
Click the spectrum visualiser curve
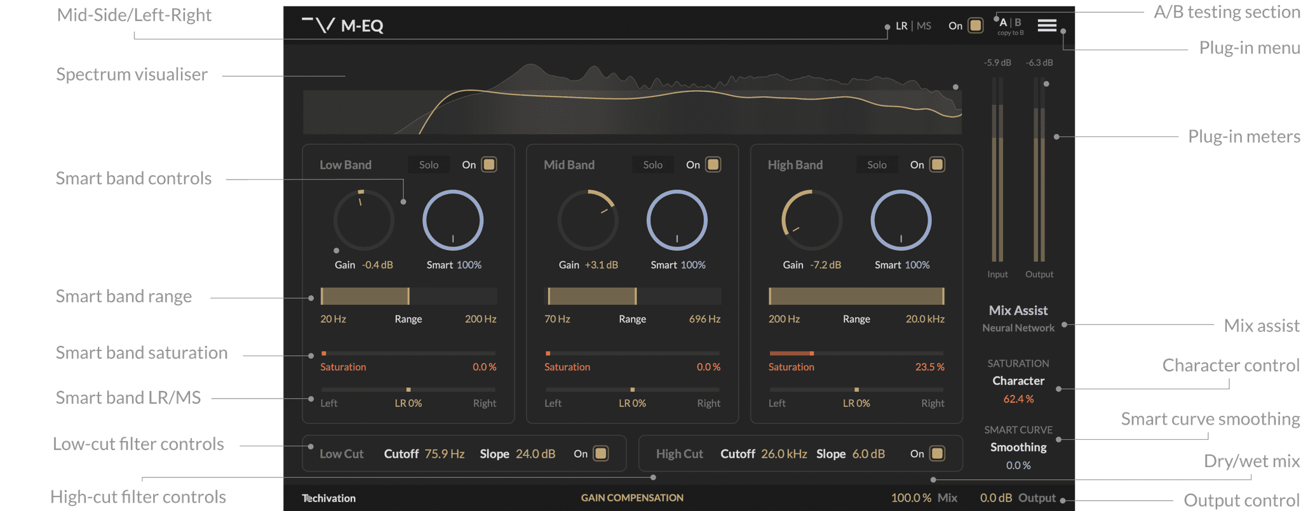pos(632,98)
